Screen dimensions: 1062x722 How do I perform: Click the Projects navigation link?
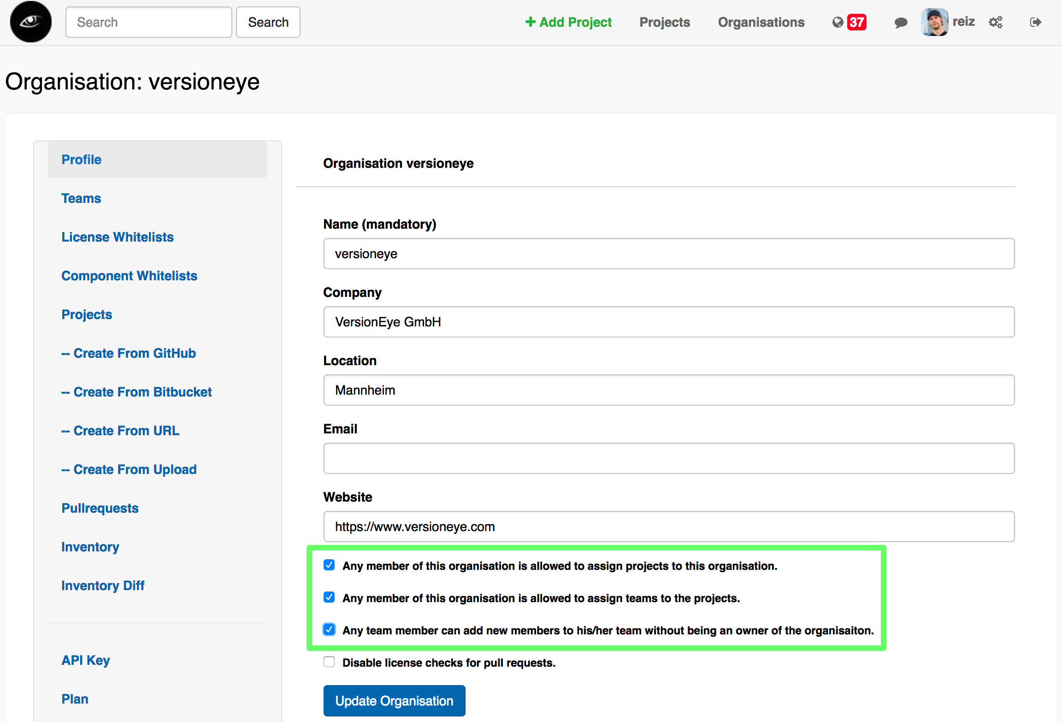[665, 22]
